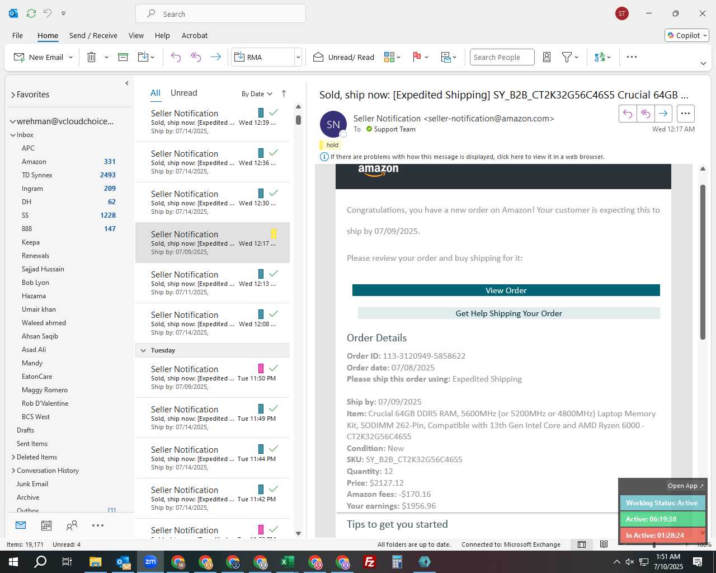Open the View tab
This screenshot has height=573, width=716.
pos(136,35)
